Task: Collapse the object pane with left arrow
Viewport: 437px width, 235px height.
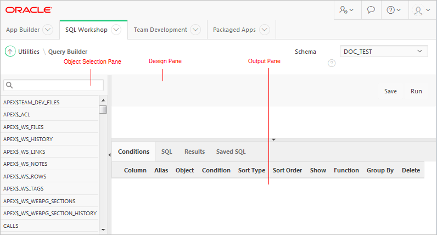Action: 109,155
